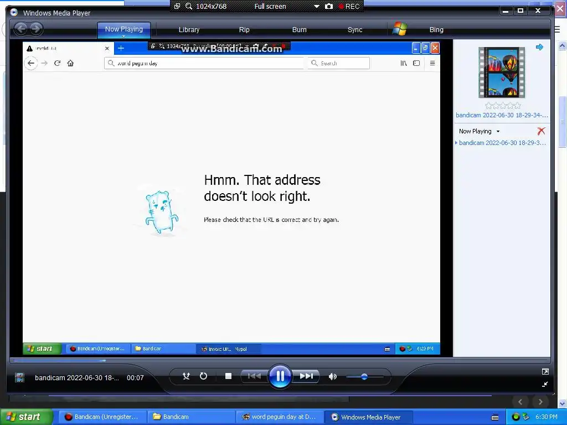Click the Bandicam magnifier icon

189,6
